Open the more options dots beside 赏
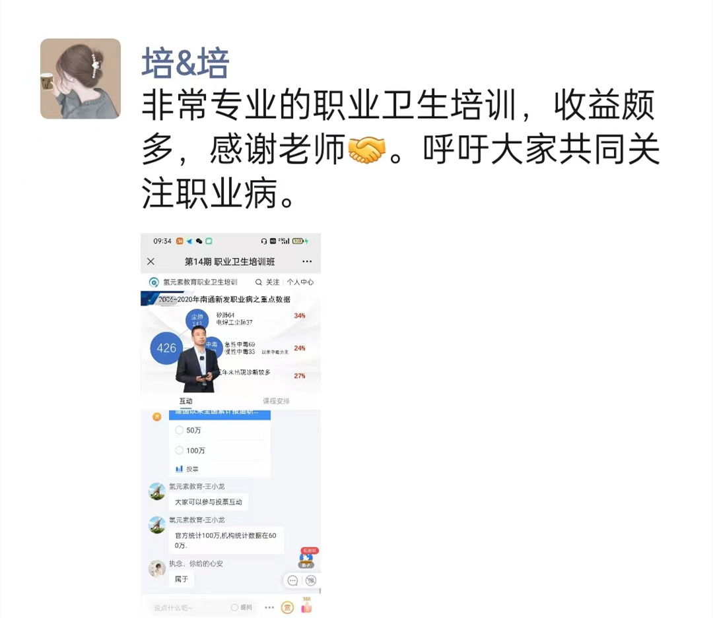The height and width of the screenshot is (618, 713). [x=269, y=607]
